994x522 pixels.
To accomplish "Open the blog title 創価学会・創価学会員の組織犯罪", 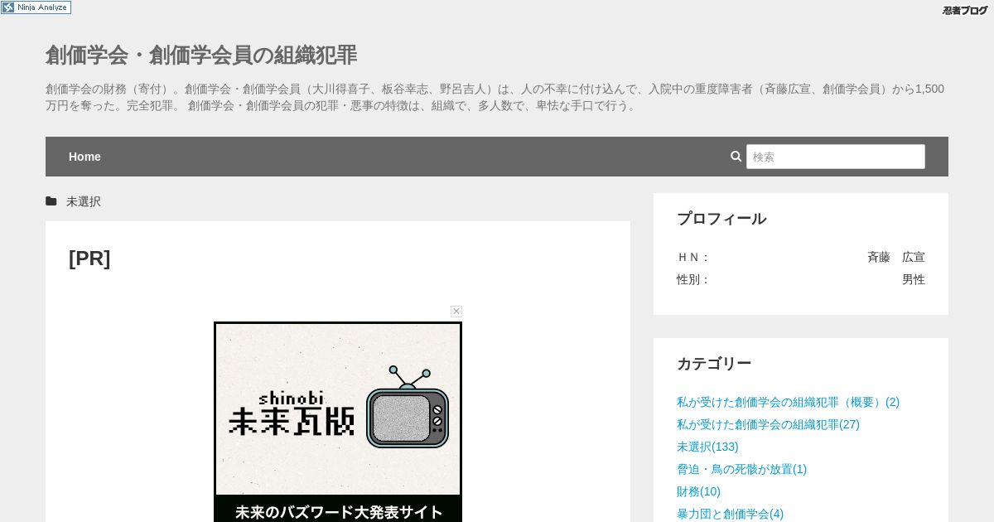I will 201,55.
